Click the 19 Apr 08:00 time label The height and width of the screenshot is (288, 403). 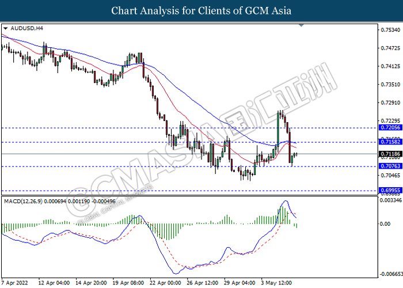tap(128, 283)
